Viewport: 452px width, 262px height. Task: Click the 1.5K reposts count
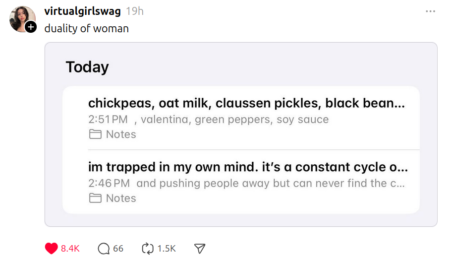point(167,249)
